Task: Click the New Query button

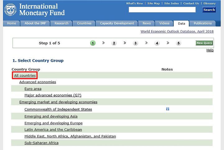Action: click(204, 43)
